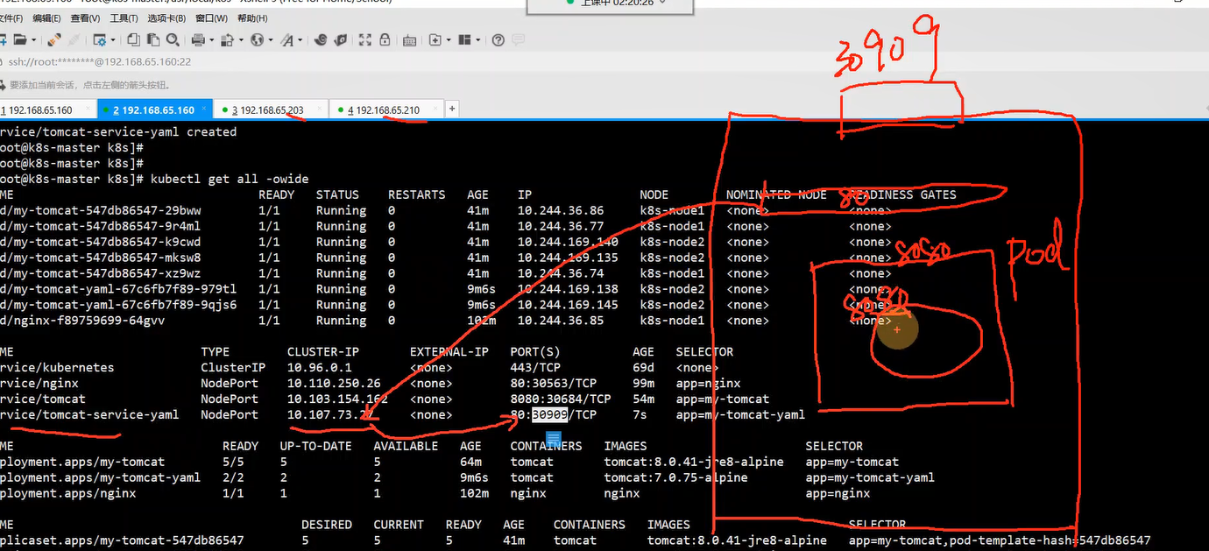Open session properties gear icon

(99, 39)
